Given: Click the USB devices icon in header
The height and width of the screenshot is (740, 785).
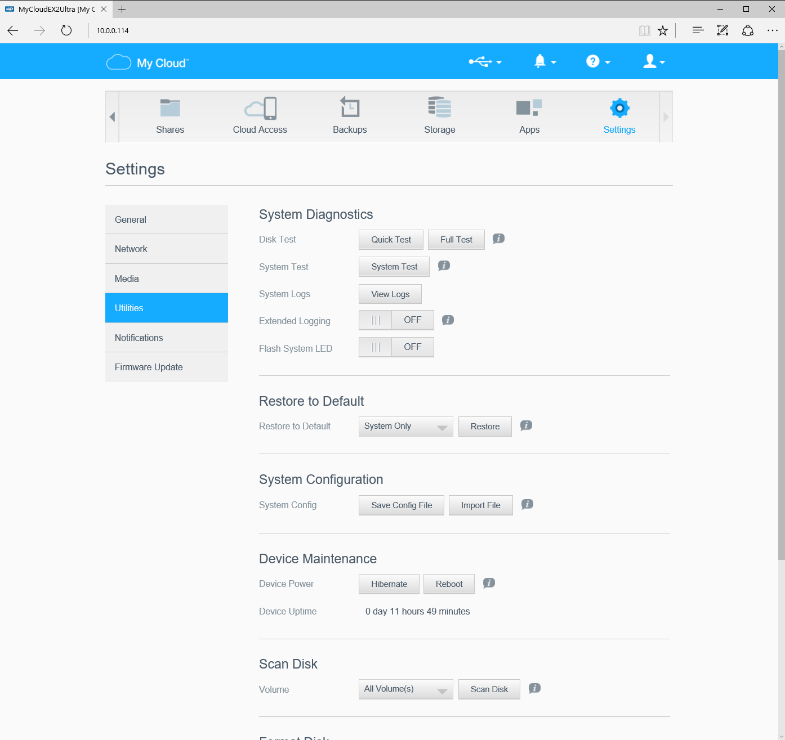Looking at the screenshot, I should tap(485, 61).
